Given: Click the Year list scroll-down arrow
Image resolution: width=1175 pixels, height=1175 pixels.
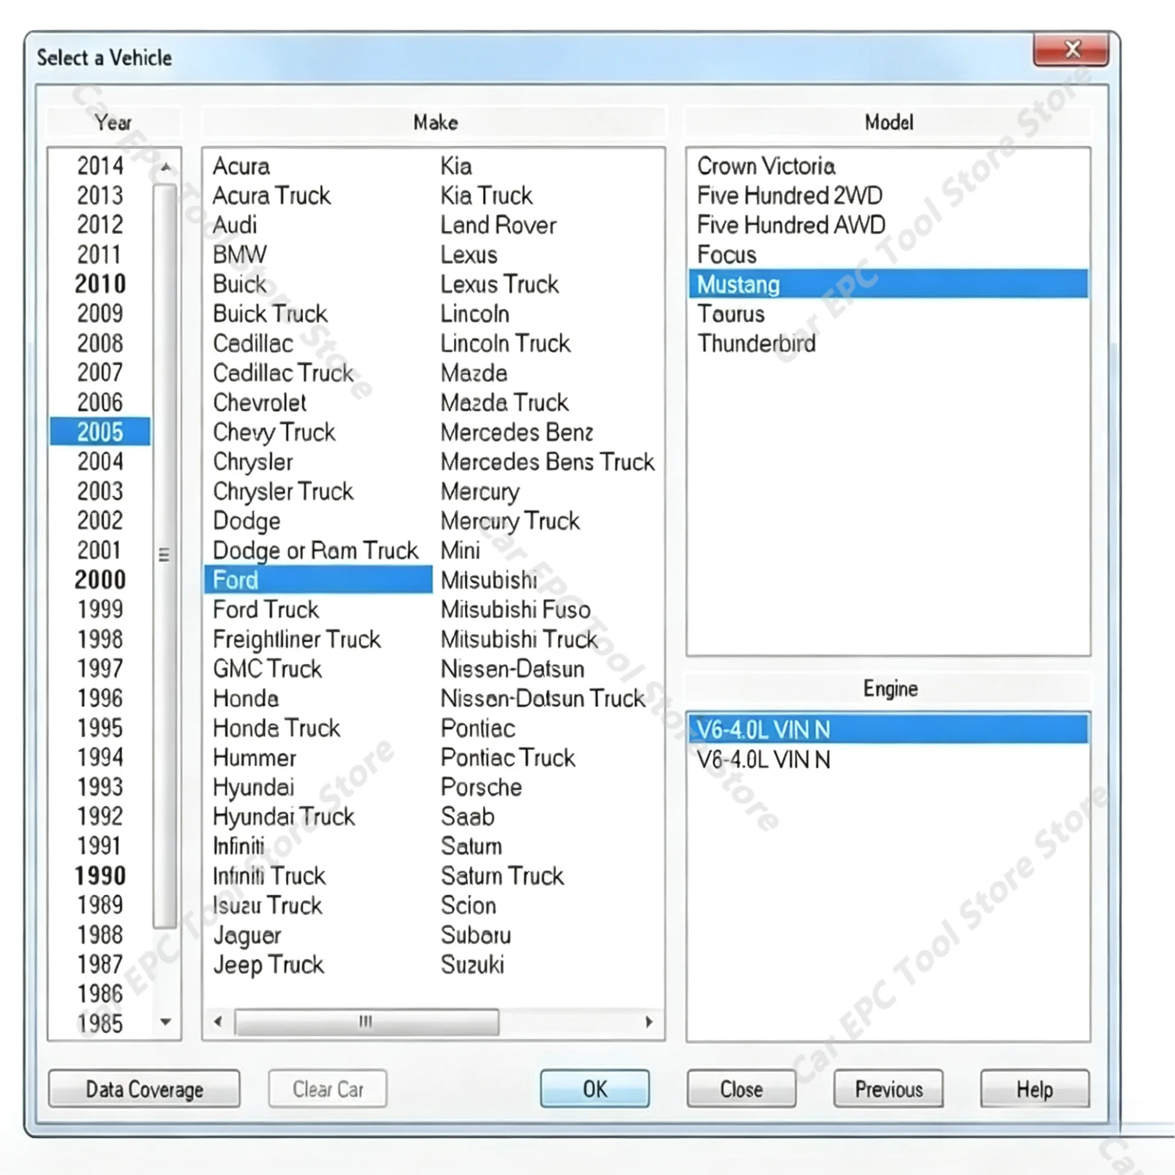Looking at the screenshot, I should tap(165, 1022).
